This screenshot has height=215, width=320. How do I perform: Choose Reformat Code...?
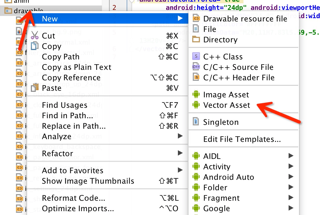[107, 198]
